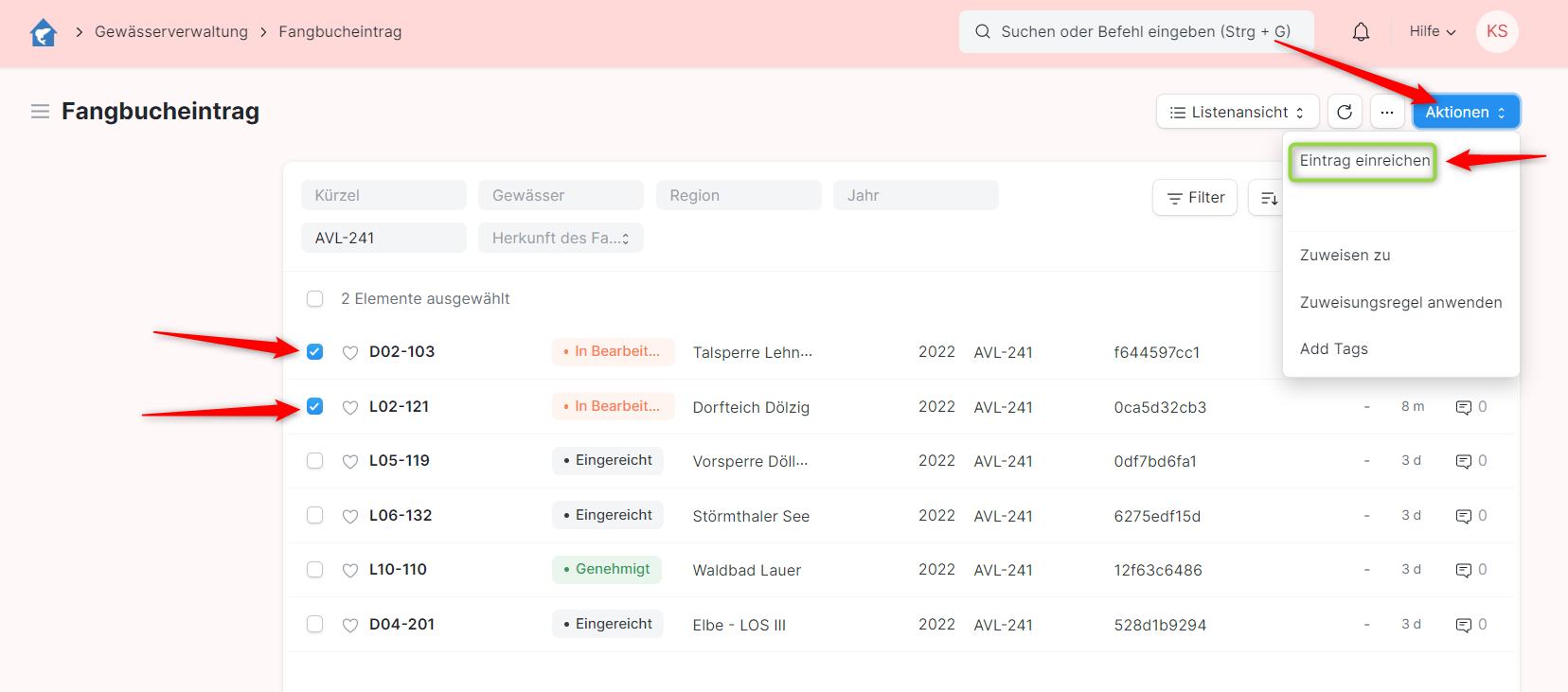Refresh the Fangbucheintrag list

point(1345,112)
